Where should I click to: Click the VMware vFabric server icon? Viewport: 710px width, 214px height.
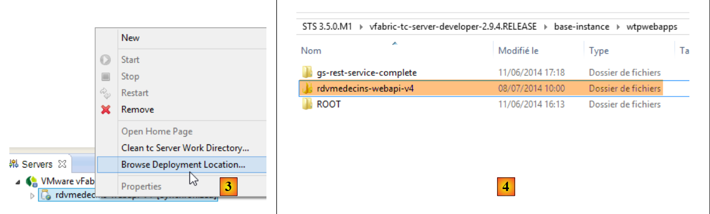point(32,182)
